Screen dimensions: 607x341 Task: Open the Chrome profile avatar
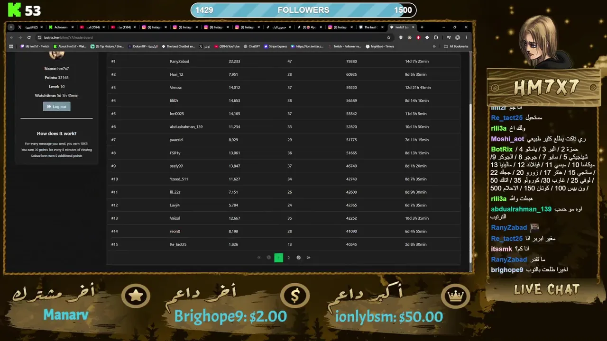pyautogui.click(x=458, y=37)
